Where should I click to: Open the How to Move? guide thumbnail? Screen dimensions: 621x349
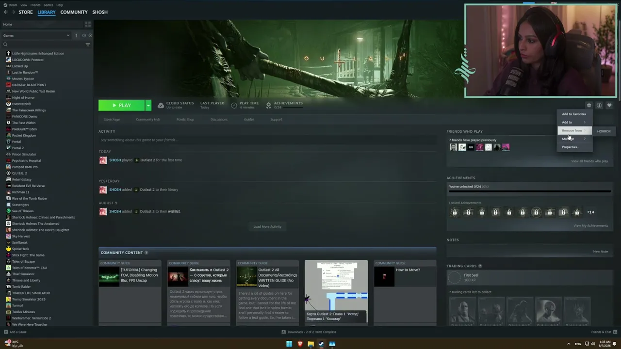click(x=384, y=276)
